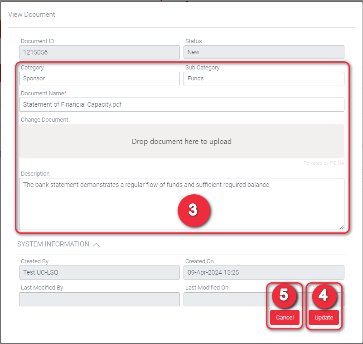Click the Status field showing New

point(263,52)
